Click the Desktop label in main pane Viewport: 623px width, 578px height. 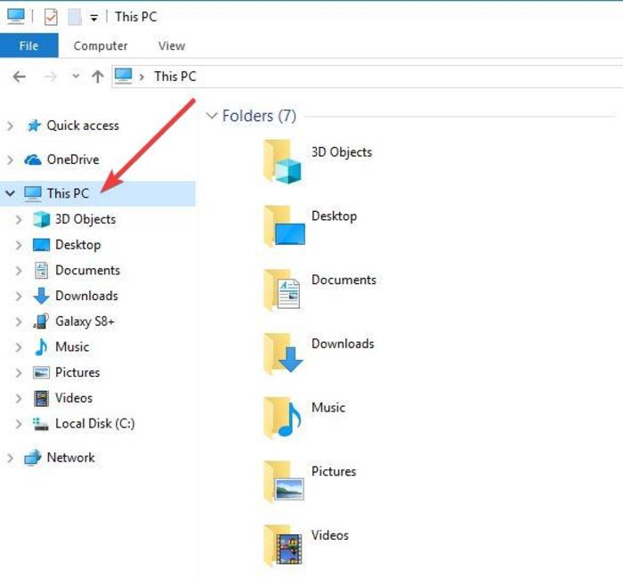[x=334, y=216]
